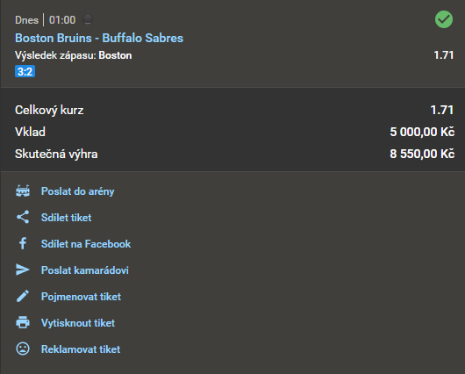Share the ticket via Sdílet na Facebook
Screen dimensions: 465x374
[86, 244]
